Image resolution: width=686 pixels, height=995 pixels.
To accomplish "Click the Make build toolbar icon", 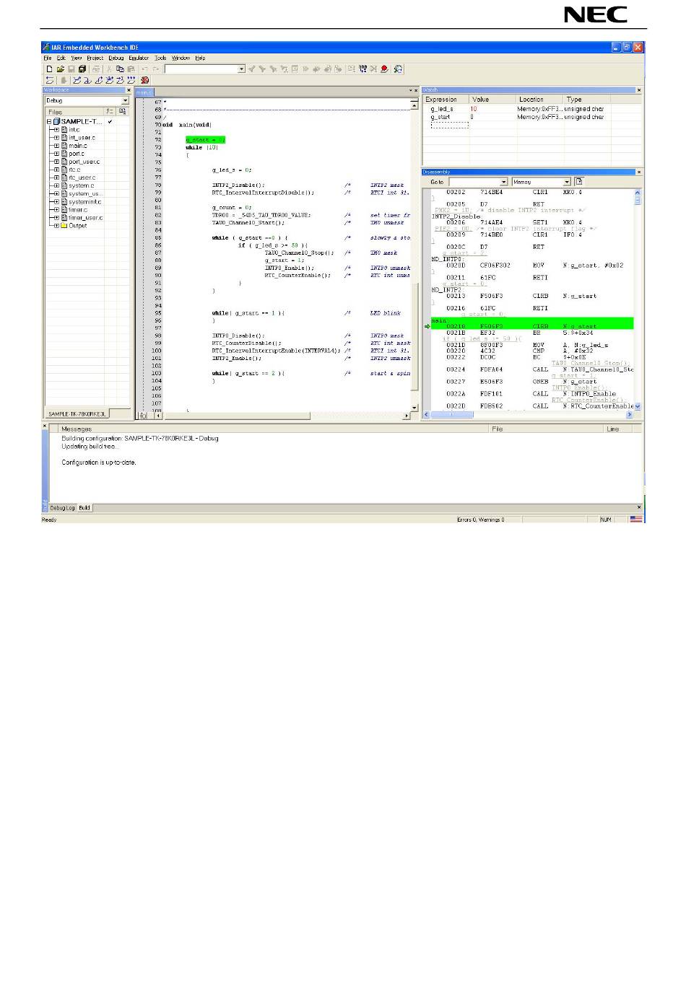I will click(362, 69).
